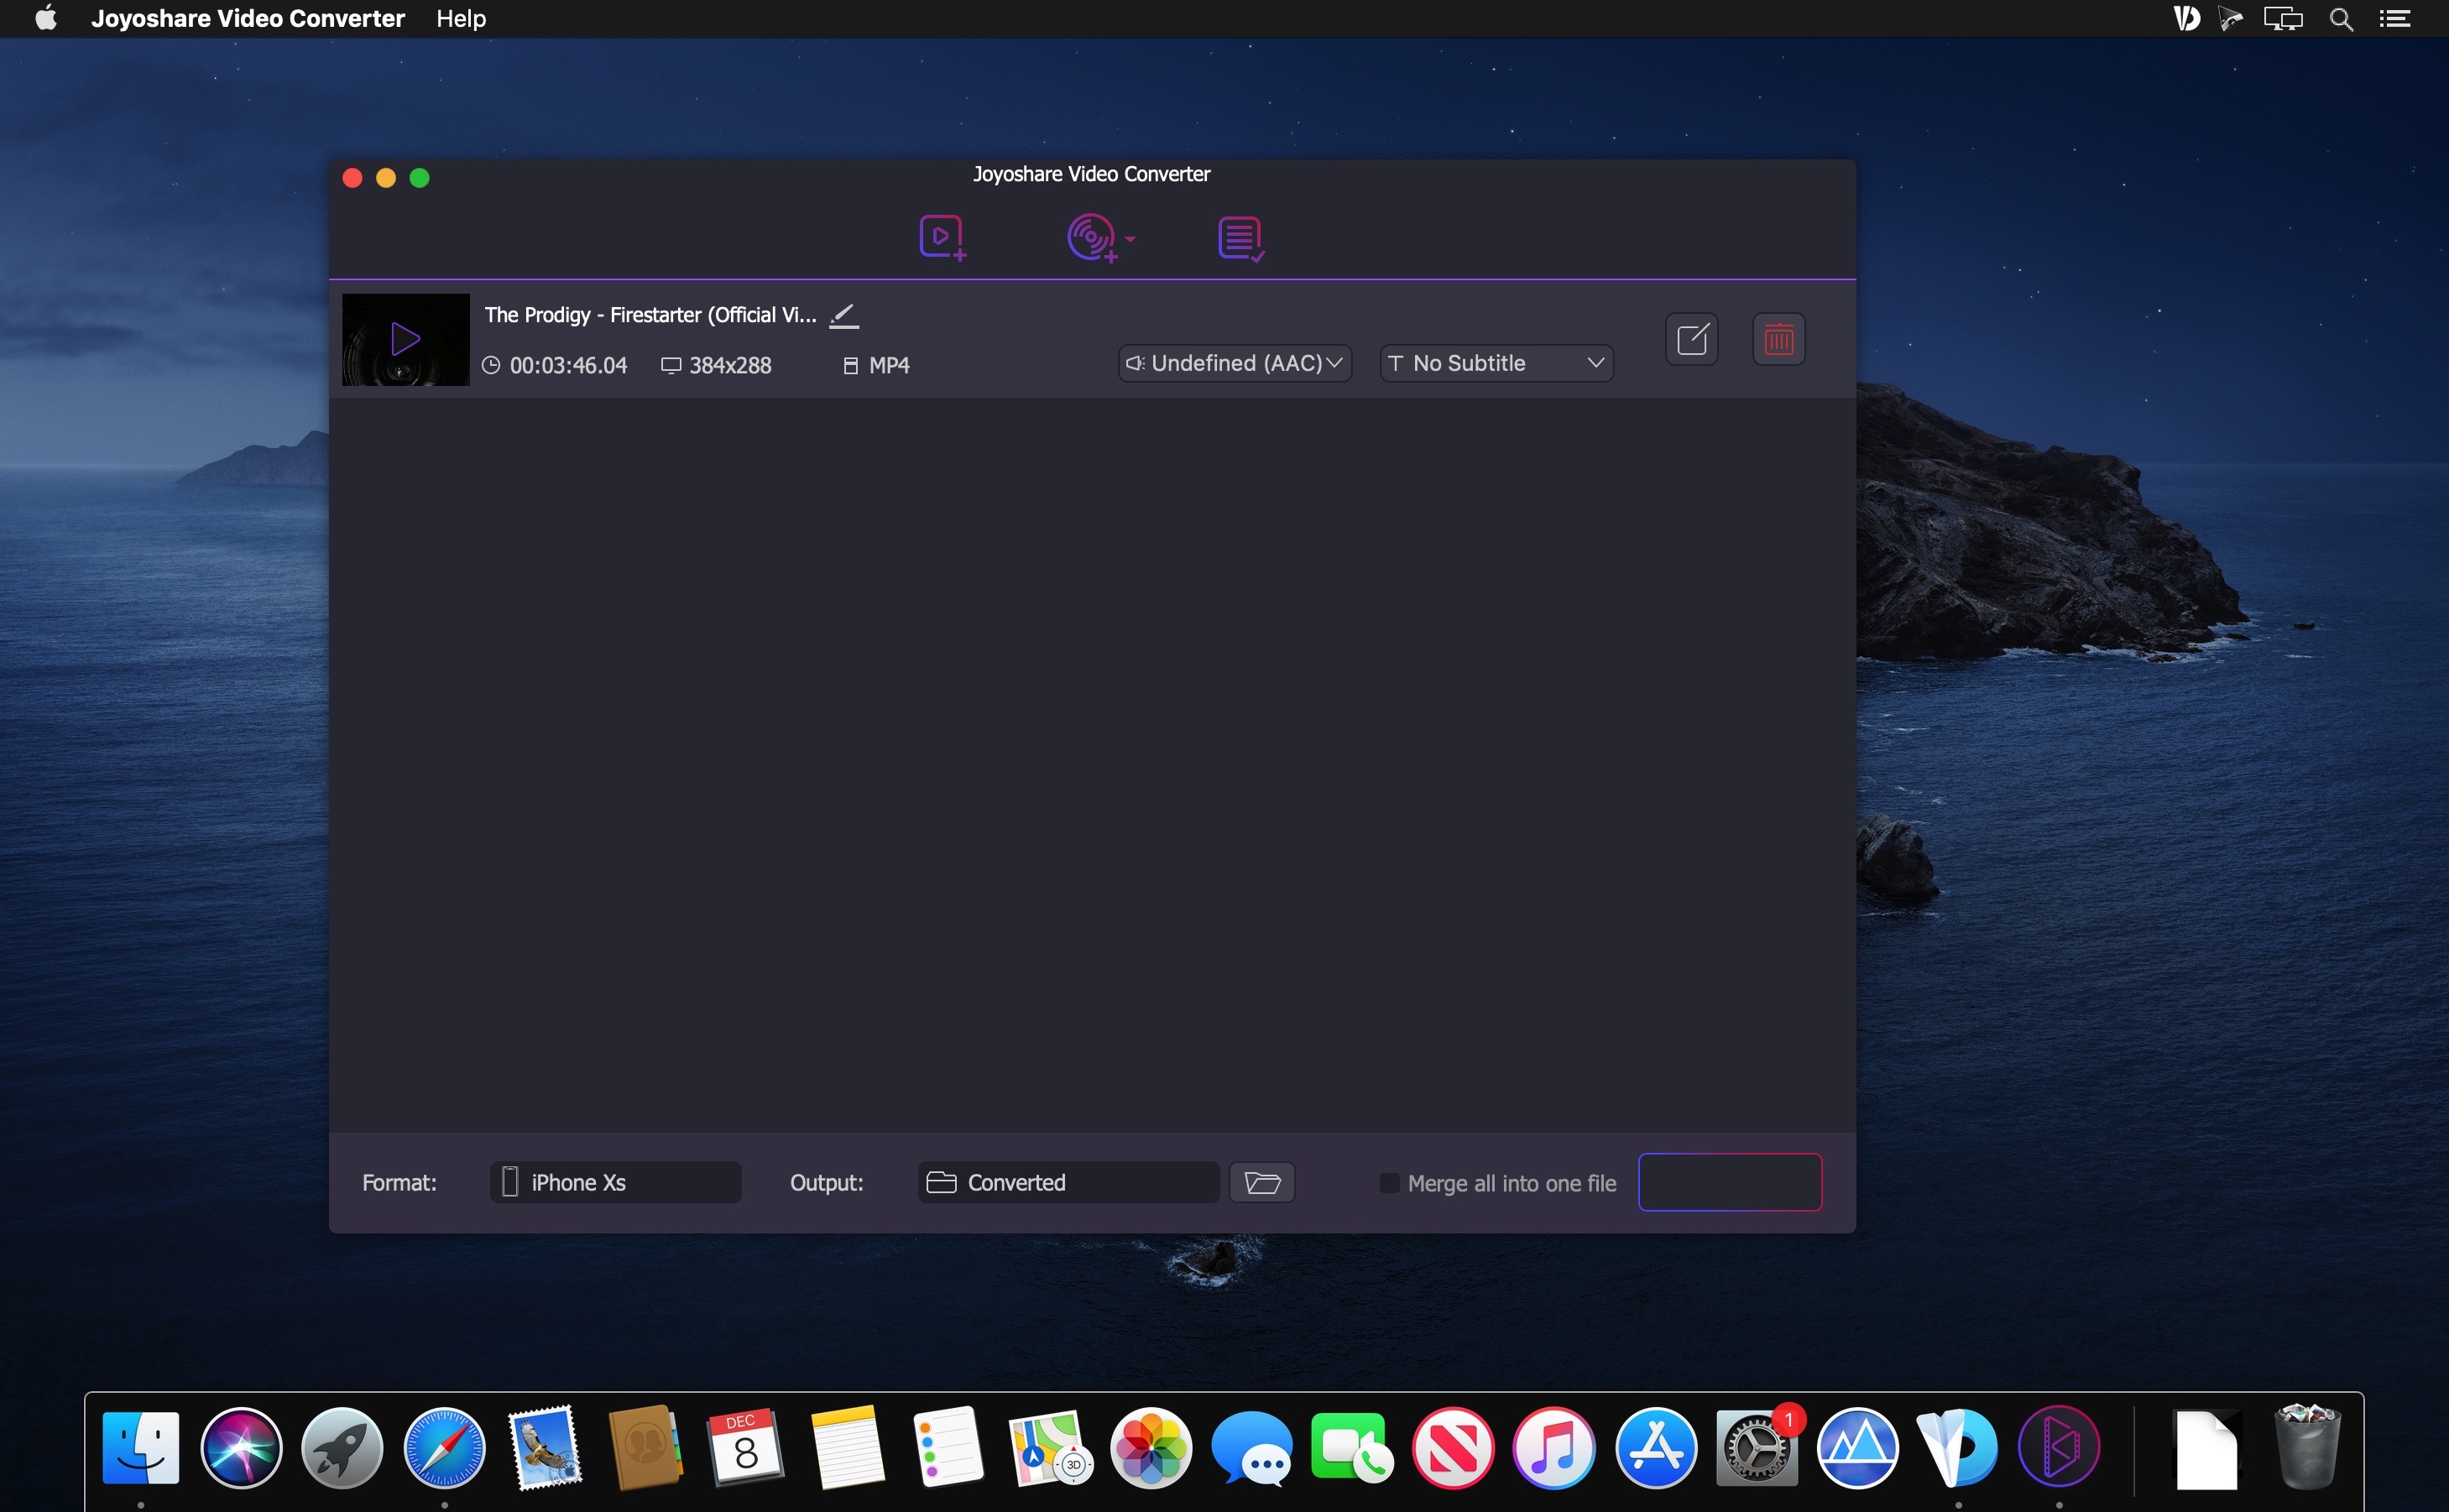Viewport: 2449px width, 1512px height.
Task: Enable Merge all into one file
Action: pyautogui.click(x=1389, y=1183)
